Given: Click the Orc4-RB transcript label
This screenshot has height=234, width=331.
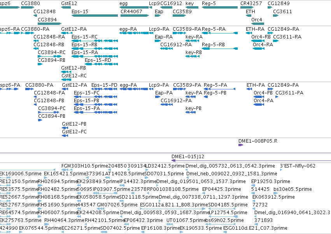Looking at the screenshot, I should (x=261, y=37).
